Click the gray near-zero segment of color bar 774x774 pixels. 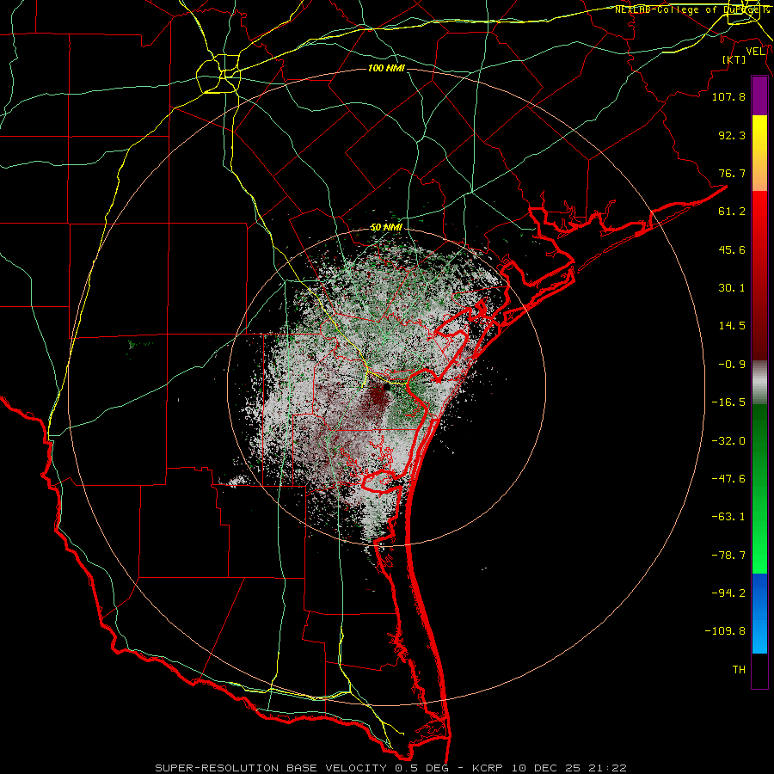coord(759,383)
